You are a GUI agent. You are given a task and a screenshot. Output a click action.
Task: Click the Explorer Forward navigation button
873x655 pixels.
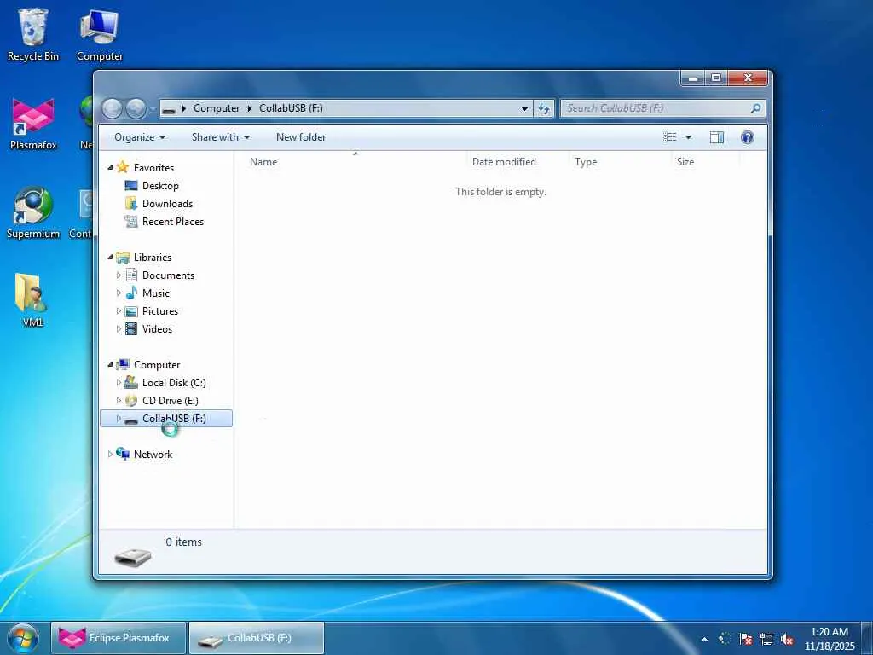(x=136, y=108)
